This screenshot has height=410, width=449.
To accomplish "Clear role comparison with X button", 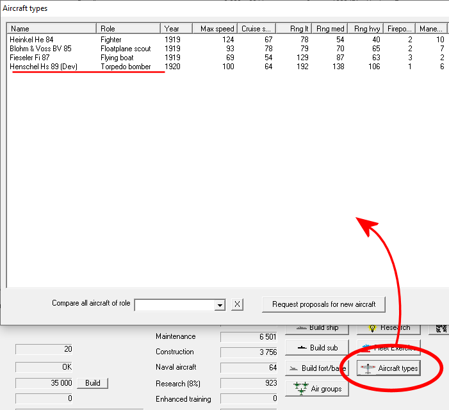I will point(237,304).
